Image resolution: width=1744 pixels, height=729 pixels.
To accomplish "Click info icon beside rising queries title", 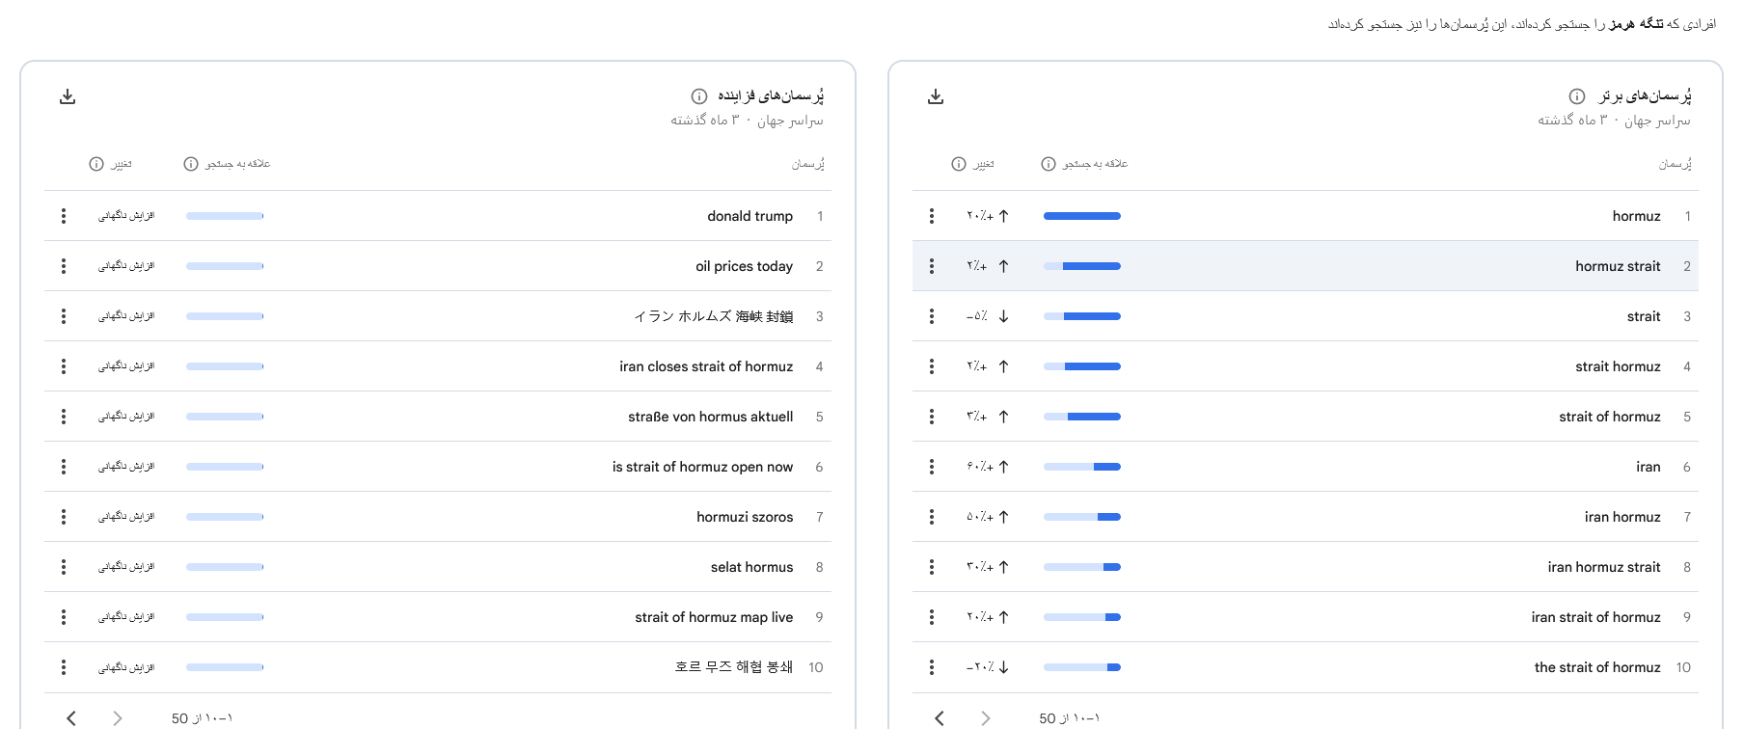I will 698,96.
